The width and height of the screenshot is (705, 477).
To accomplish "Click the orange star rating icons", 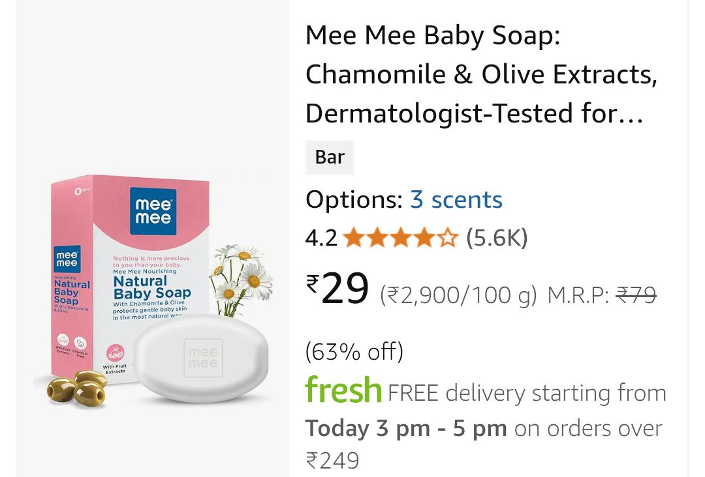I will coord(401,238).
